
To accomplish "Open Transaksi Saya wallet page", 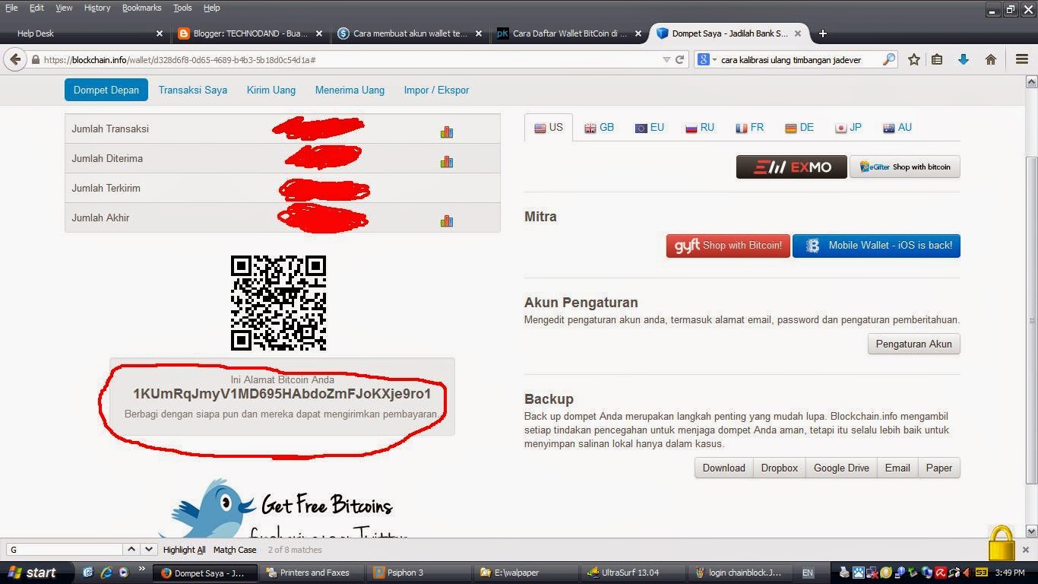I will (x=193, y=90).
